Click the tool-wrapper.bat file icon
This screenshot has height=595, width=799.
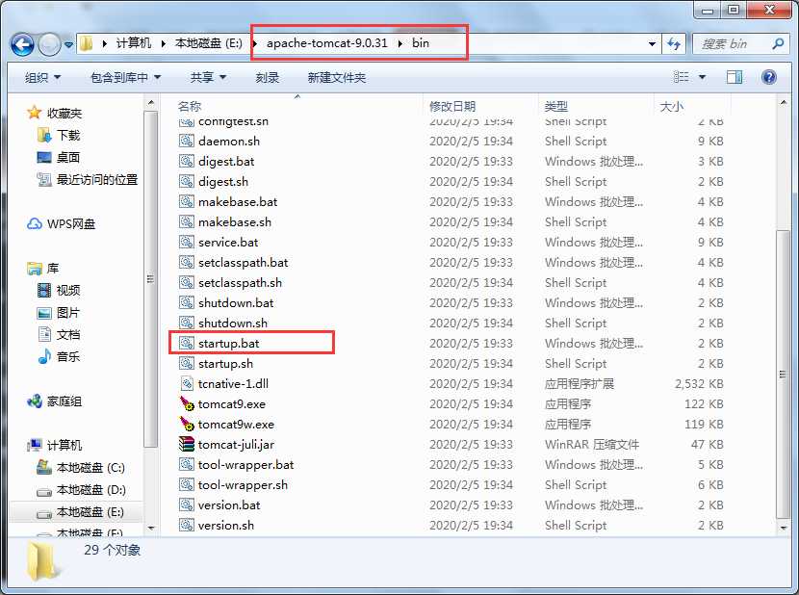(187, 464)
